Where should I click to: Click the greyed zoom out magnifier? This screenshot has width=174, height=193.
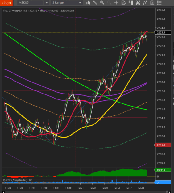click(x=109, y=2)
